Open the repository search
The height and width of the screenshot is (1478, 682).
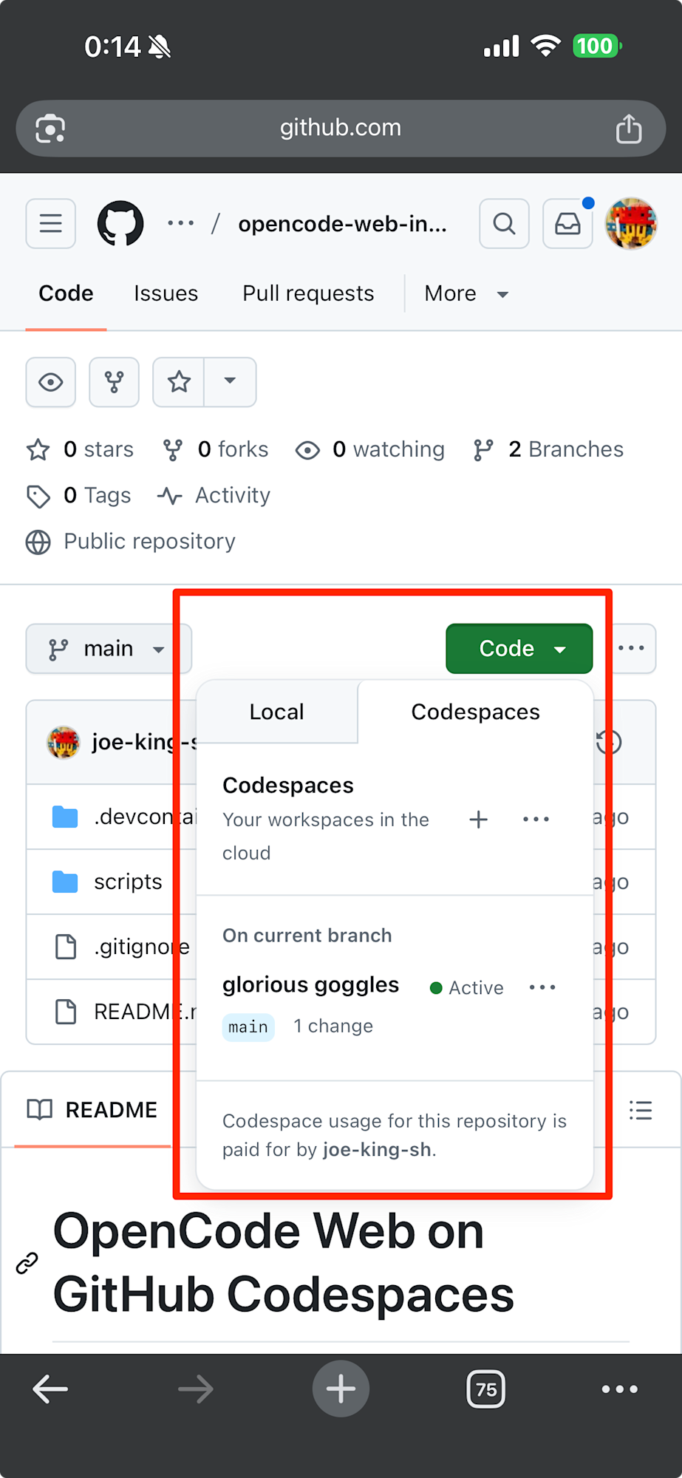tap(504, 223)
